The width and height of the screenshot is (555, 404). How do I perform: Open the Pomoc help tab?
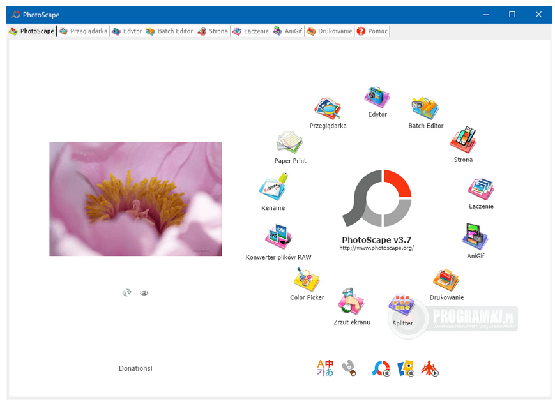[x=372, y=31]
